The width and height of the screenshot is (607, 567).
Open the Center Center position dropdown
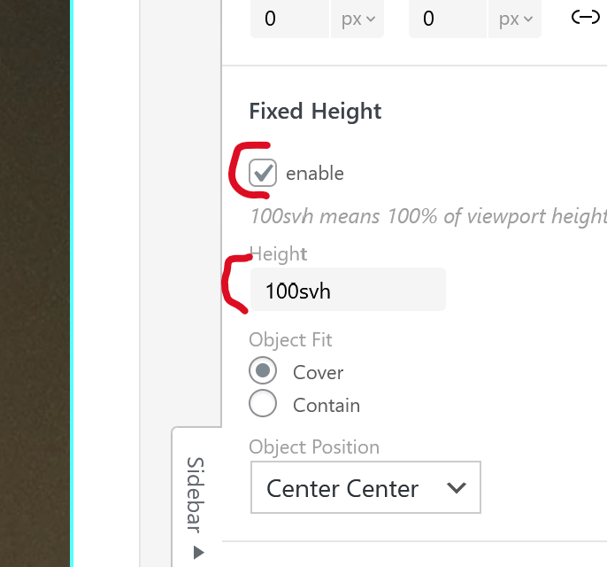coord(365,487)
